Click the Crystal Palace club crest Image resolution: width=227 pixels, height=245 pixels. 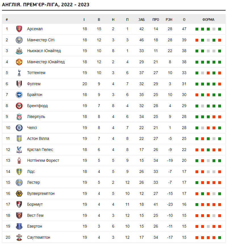coord(19,150)
